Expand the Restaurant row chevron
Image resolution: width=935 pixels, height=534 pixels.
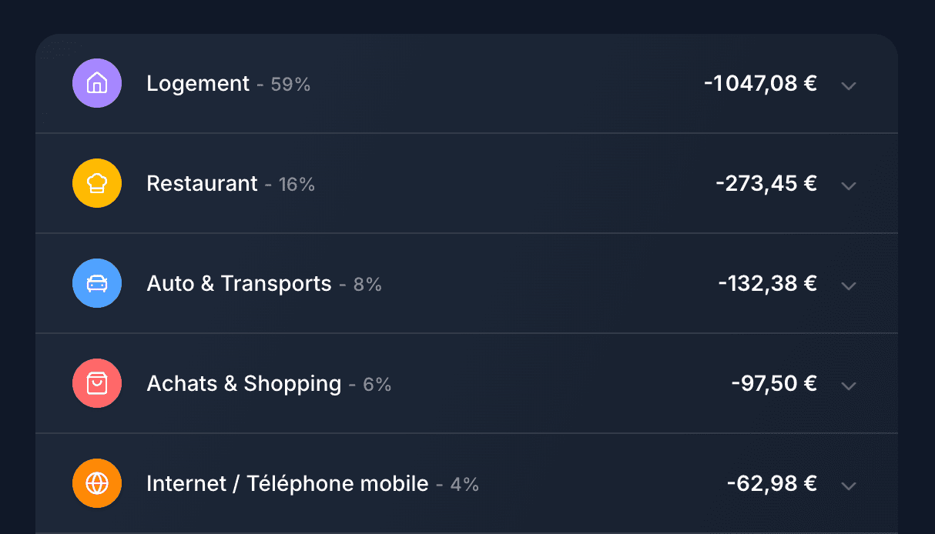[x=849, y=185]
